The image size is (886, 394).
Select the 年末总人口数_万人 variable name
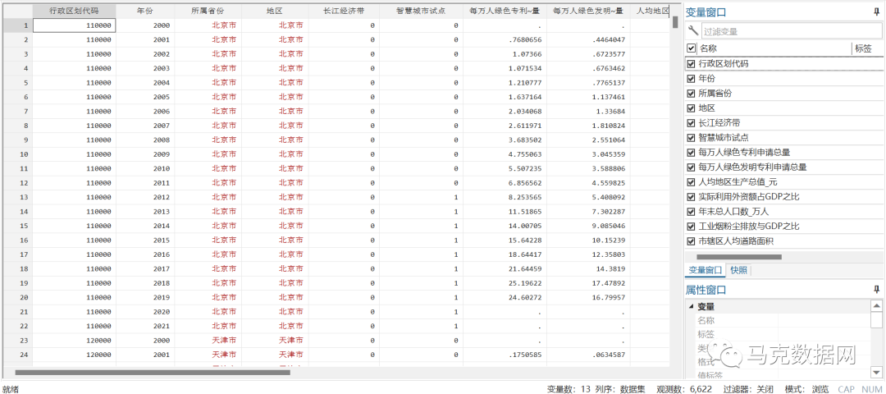pyautogui.click(x=733, y=212)
